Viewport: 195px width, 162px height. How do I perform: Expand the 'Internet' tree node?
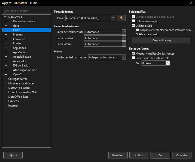pos(5,106)
